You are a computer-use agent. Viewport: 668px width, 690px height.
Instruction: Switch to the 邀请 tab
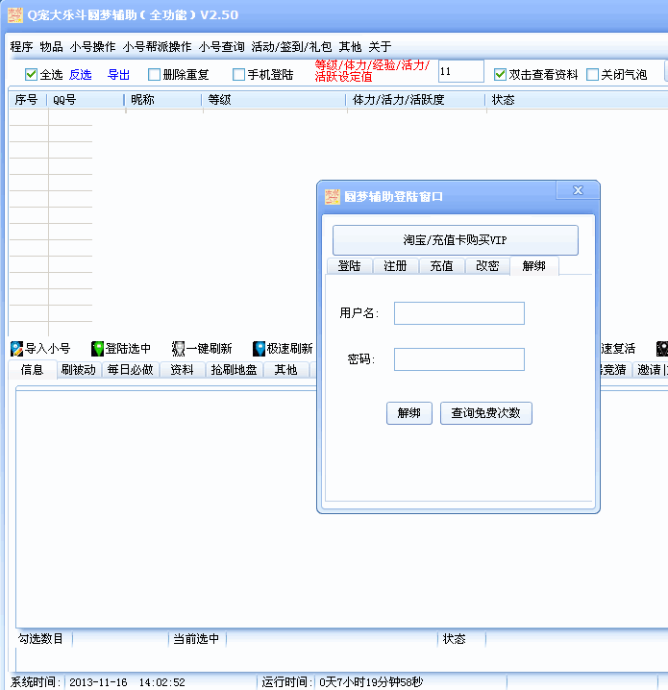pyautogui.click(x=650, y=370)
